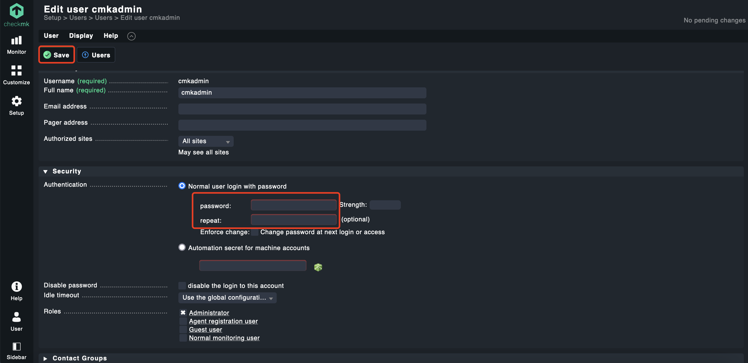The image size is (748, 363).
Task: Click the Save button
Action: click(57, 55)
